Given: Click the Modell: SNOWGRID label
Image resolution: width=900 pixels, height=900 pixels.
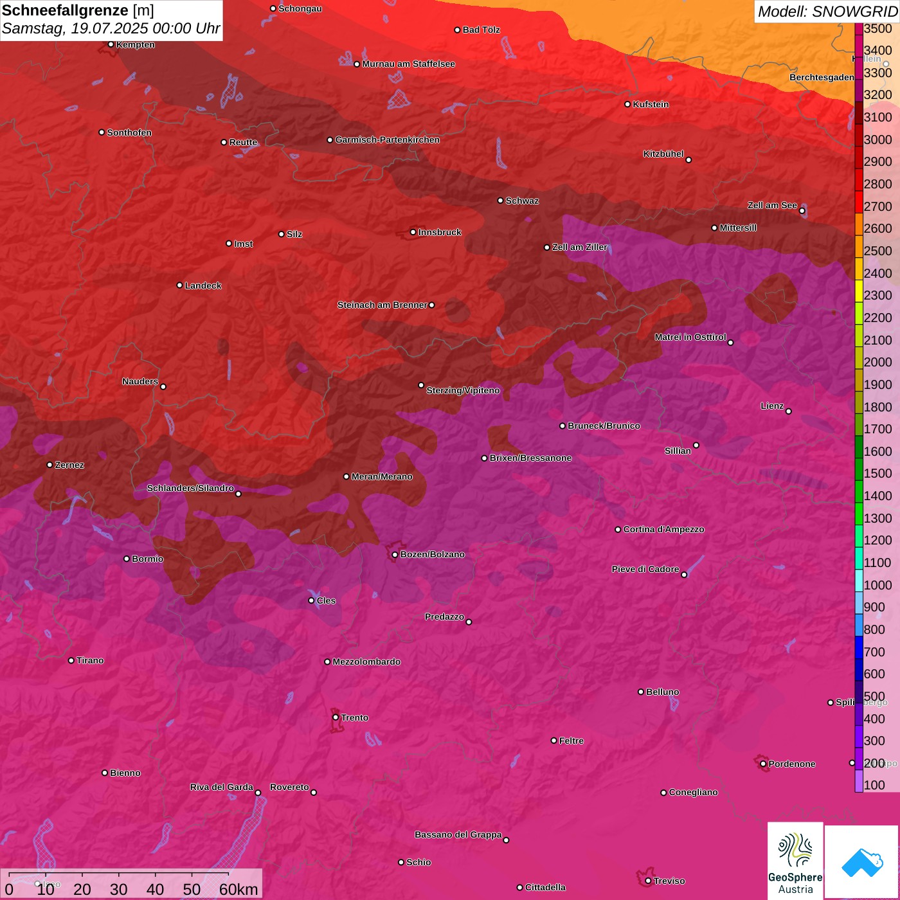Looking at the screenshot, I should (827, 12).
